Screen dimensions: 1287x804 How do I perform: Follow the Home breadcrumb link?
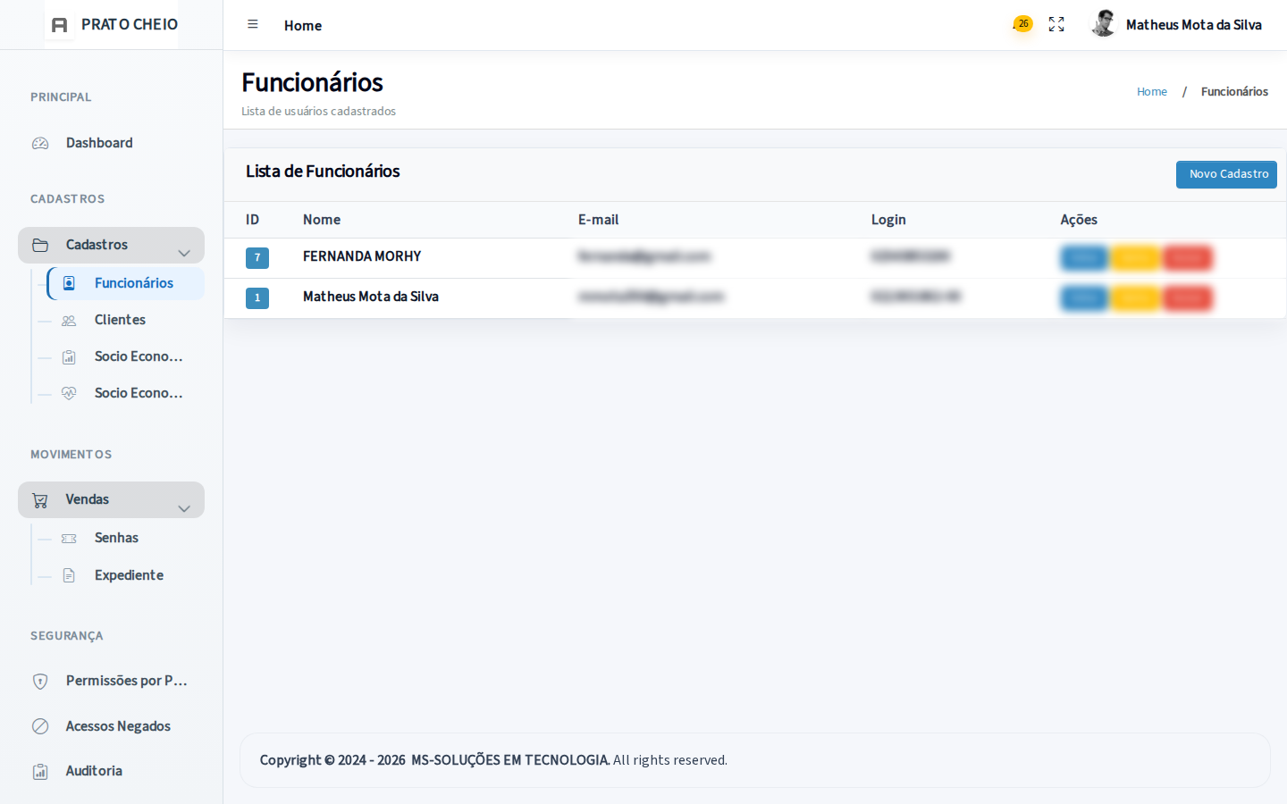click(1152, 92)
